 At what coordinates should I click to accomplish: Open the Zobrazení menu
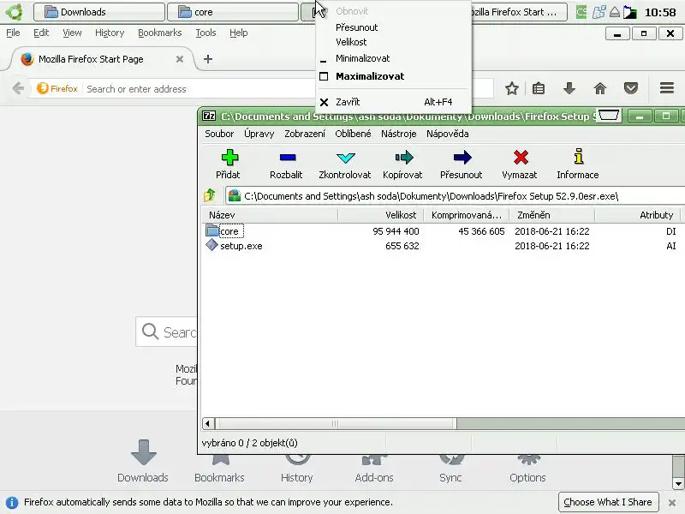tap(305, 134)
